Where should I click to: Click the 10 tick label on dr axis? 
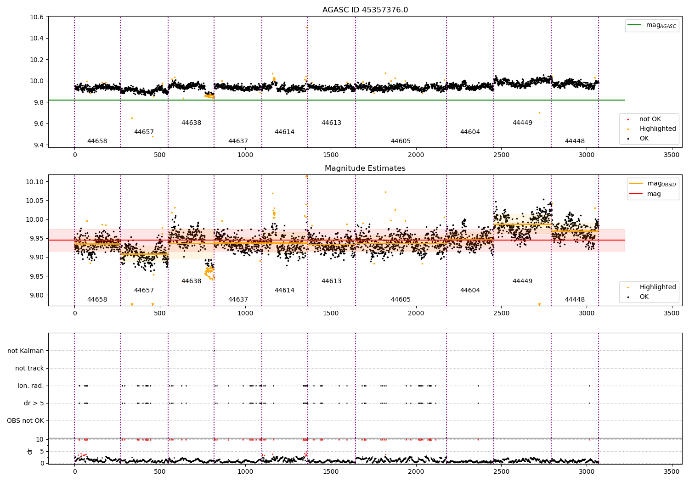pos(40,439)
